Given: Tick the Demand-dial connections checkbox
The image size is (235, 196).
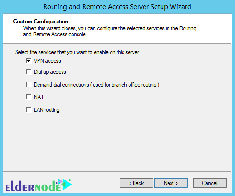Looking at the screenshot, I should 28,84.
